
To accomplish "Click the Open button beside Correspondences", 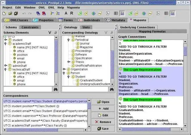I will tap(103, 102).
